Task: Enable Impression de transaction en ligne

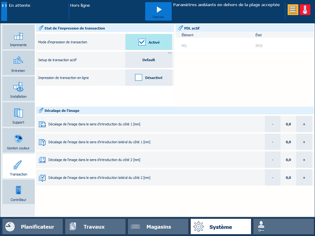Action: (x=139, y=78)
